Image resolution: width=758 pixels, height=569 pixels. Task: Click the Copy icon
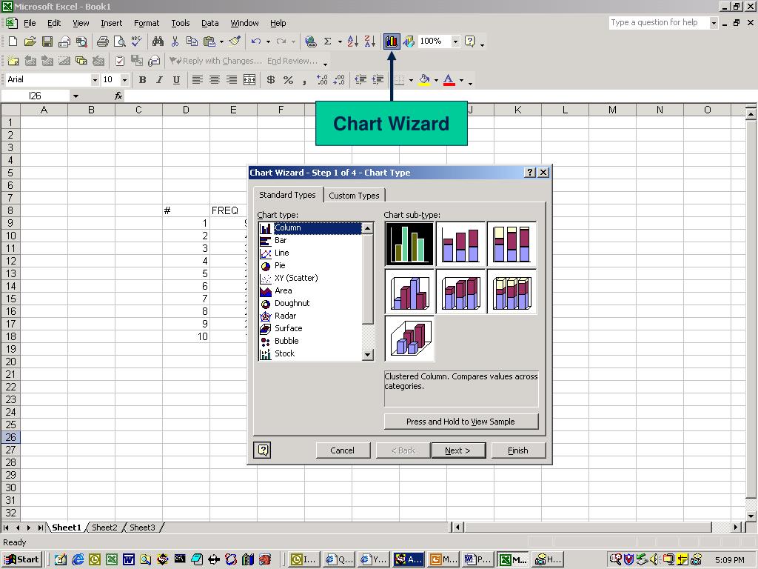192,41
